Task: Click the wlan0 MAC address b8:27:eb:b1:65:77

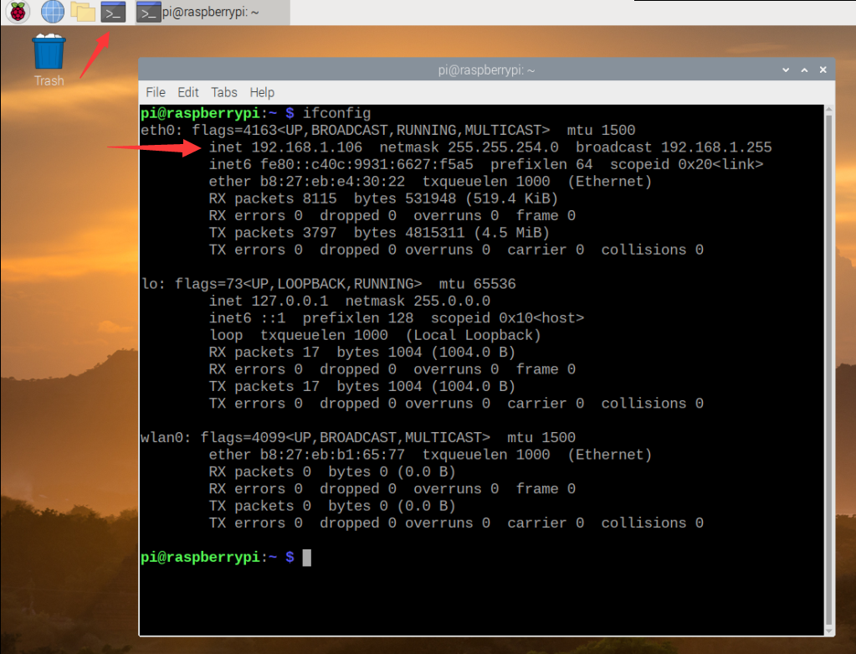Action: [332, 455]
